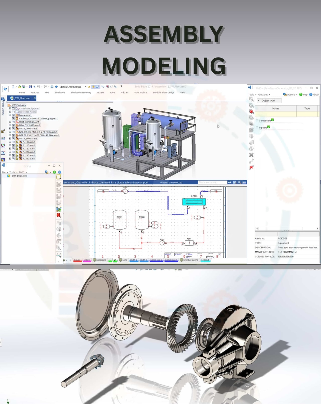Viewport: 321px width, 404px height.
Task: Close the _CW_Plant.asm document tab
Action: tap(35, 98)
